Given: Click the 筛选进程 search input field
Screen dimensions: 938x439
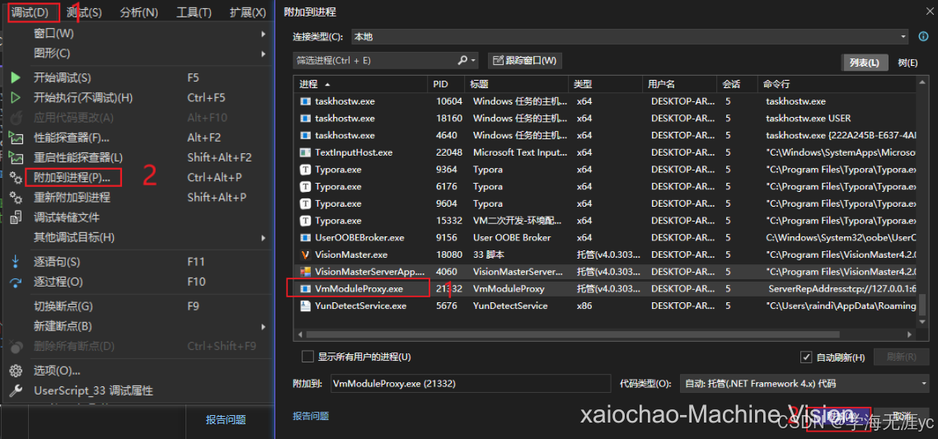Looking at the screenshot, I should (x=375, y=60).
